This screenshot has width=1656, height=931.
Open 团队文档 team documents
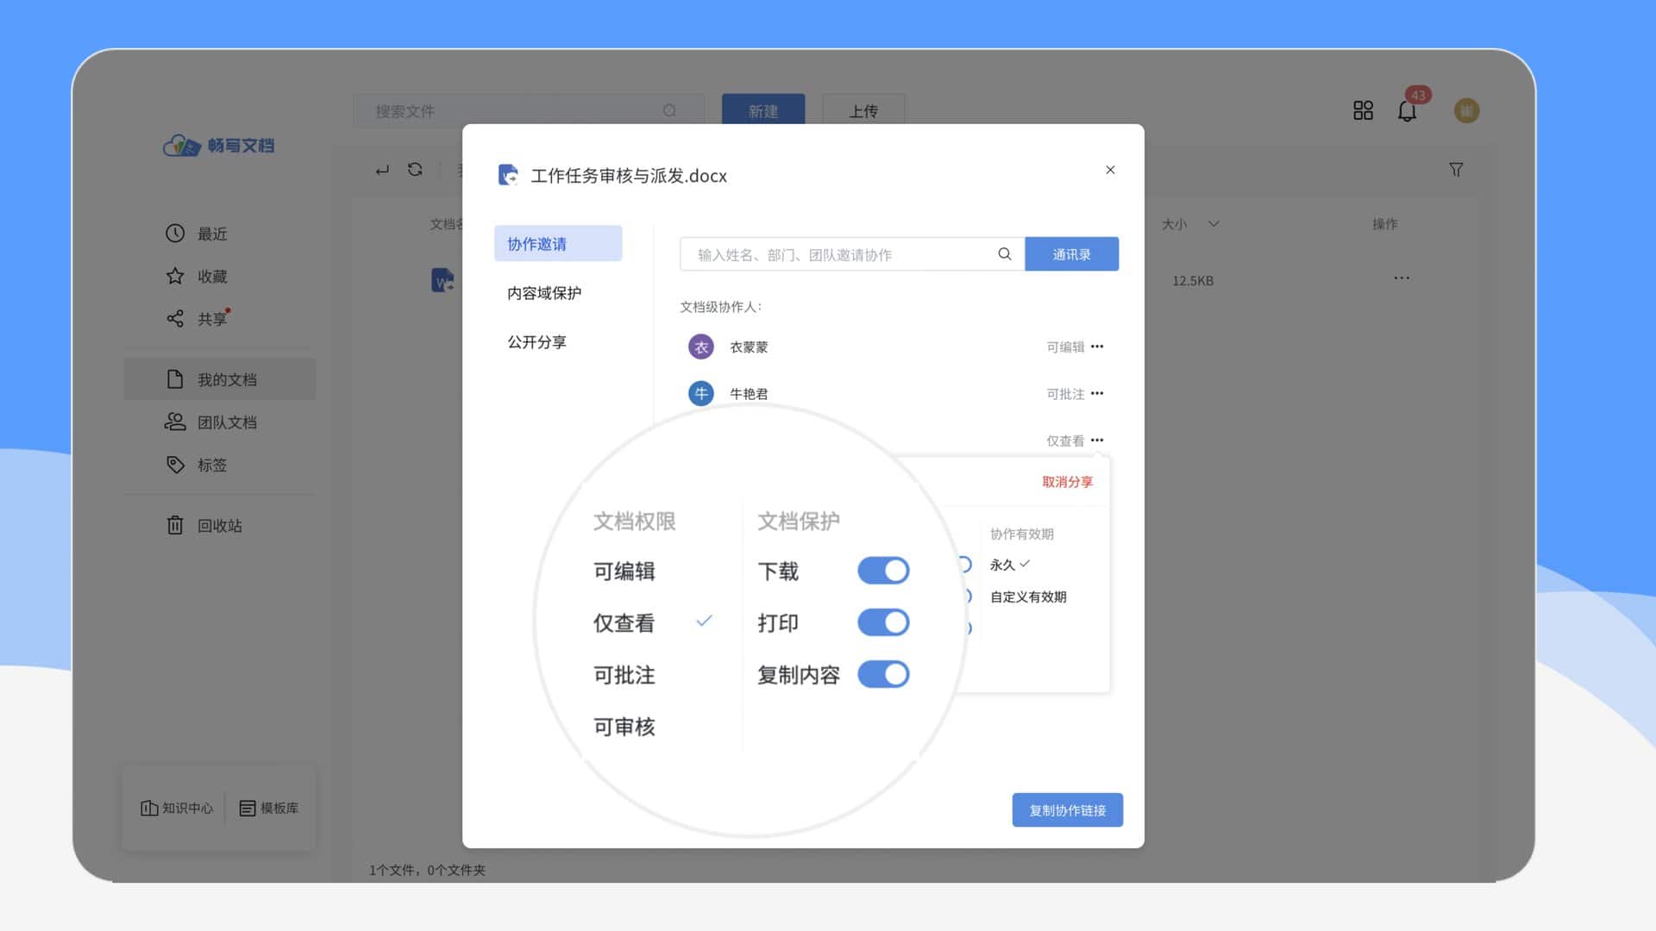[212, 422]
